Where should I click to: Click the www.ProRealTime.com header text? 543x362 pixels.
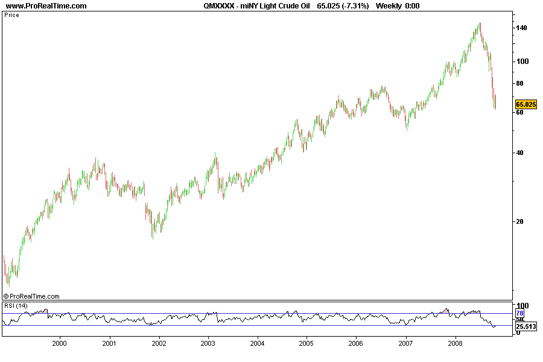pyautogui.click(x=46, y=6)
